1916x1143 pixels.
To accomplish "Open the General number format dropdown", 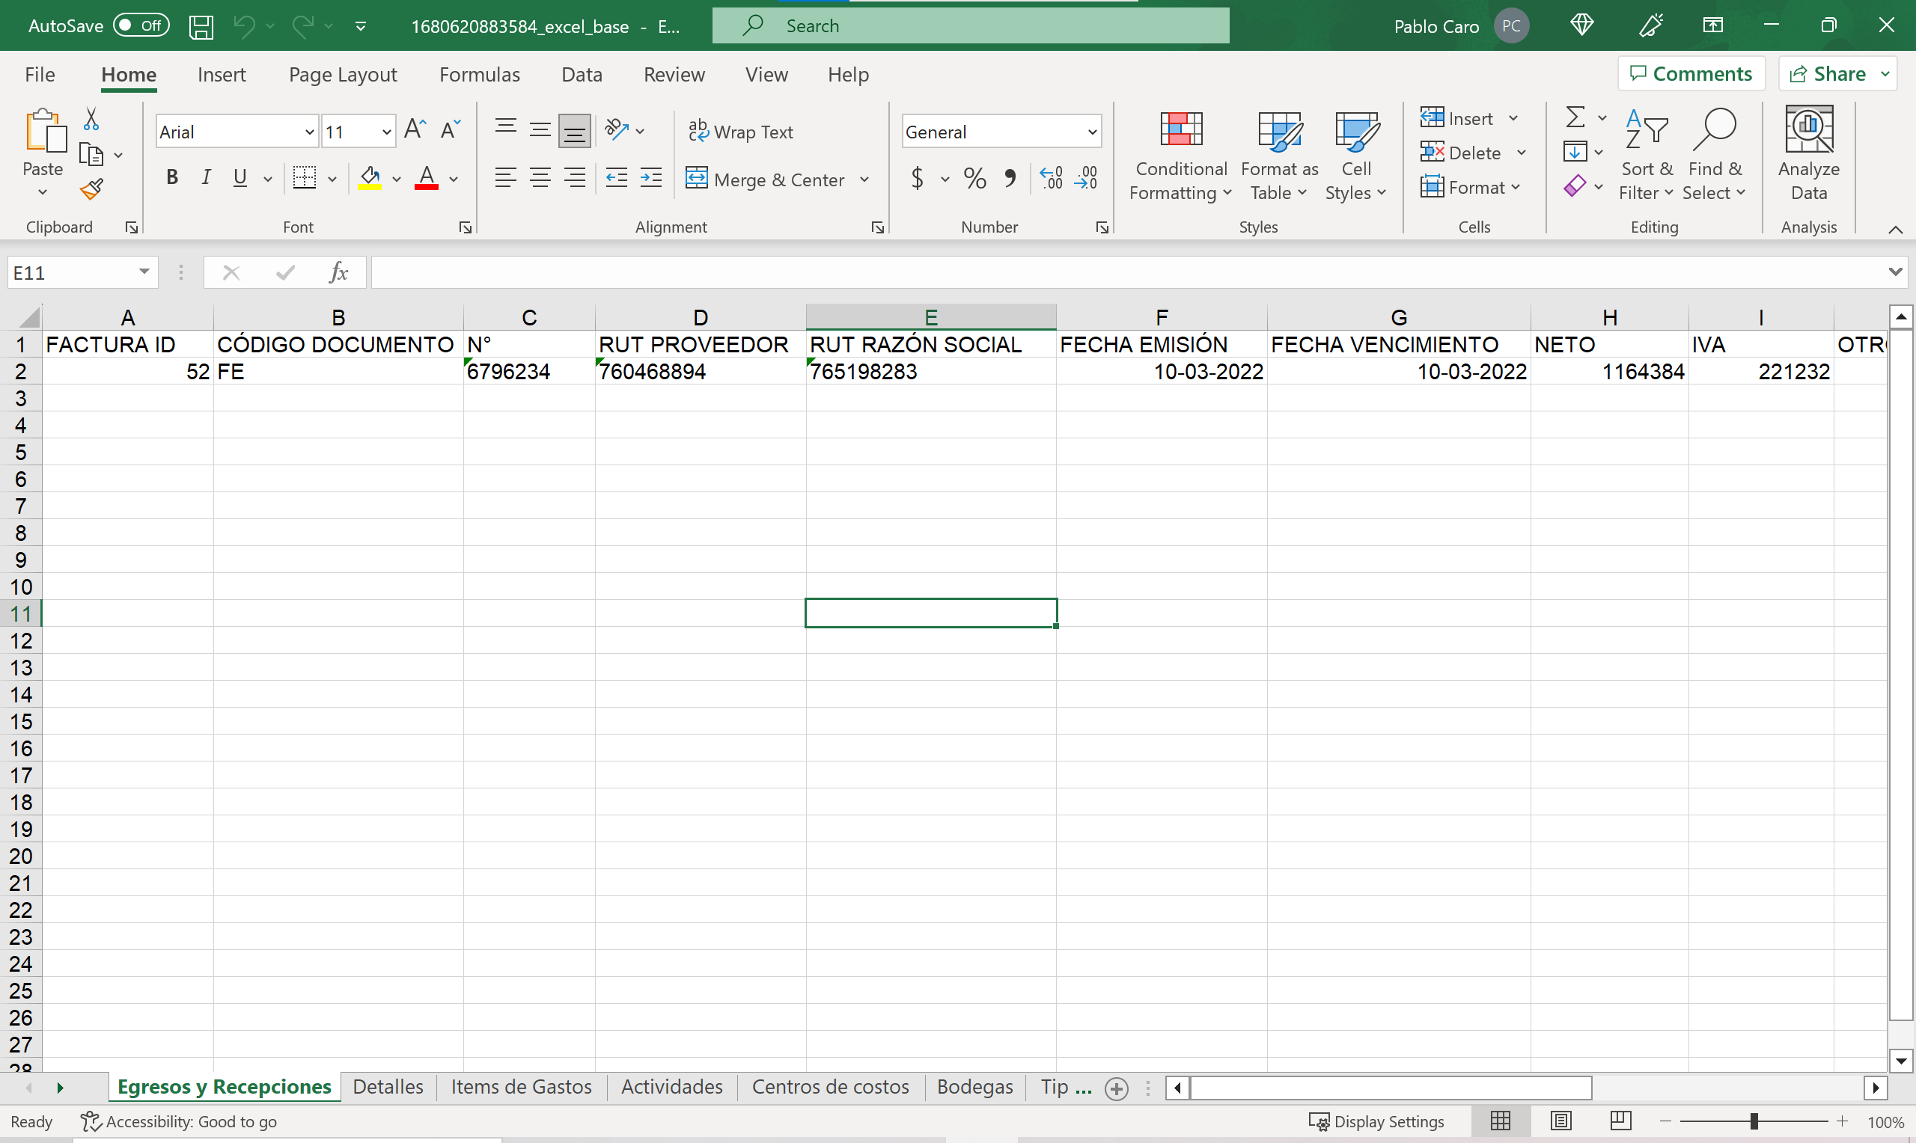I will pyautogui.click(x=1092, y=132).
